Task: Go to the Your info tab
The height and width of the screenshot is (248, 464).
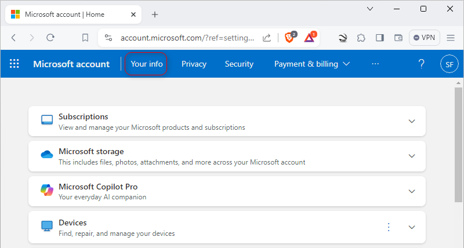Action: click(147, 64)
